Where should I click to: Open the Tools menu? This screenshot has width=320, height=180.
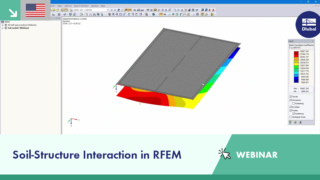(x=52, y=6)
